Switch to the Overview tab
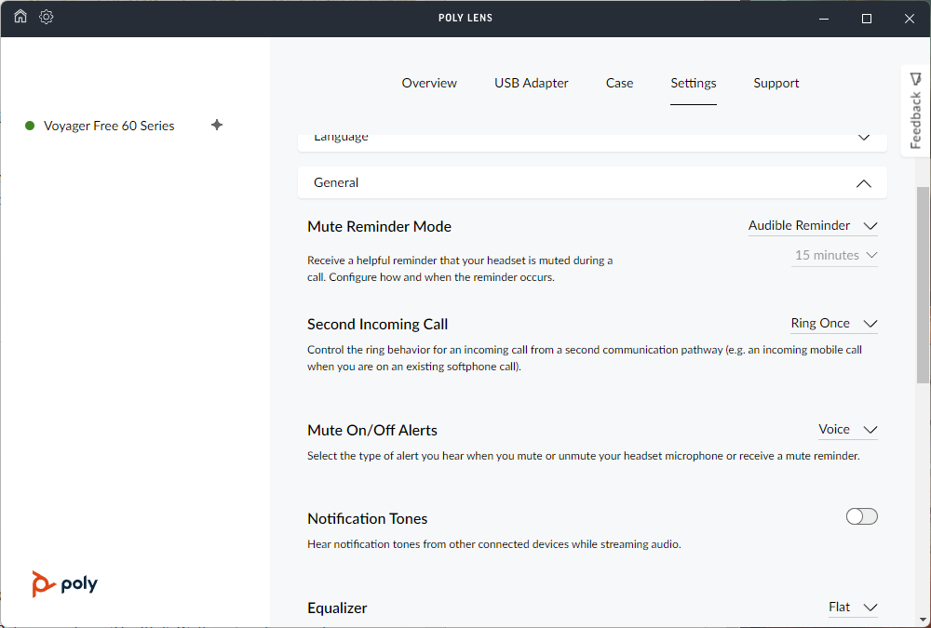The image size is (931, 628). [429, 83]
